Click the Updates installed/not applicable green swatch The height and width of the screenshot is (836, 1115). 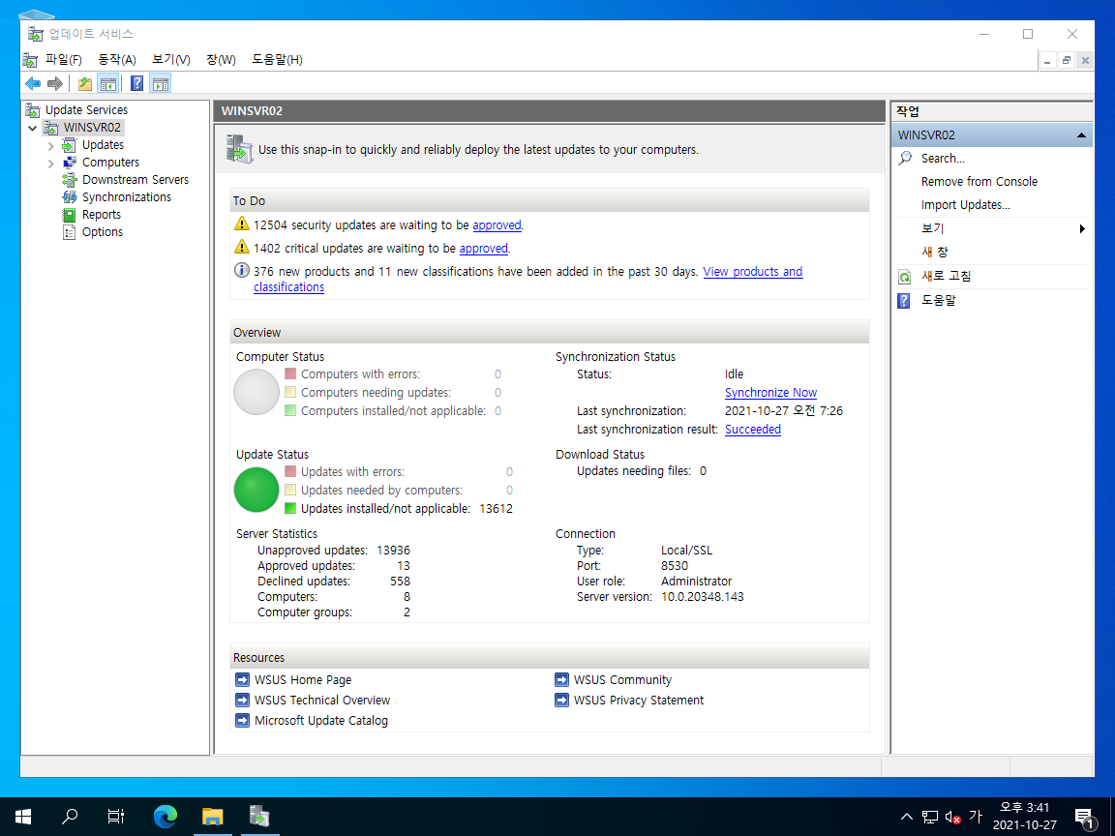tap(290, 508)
